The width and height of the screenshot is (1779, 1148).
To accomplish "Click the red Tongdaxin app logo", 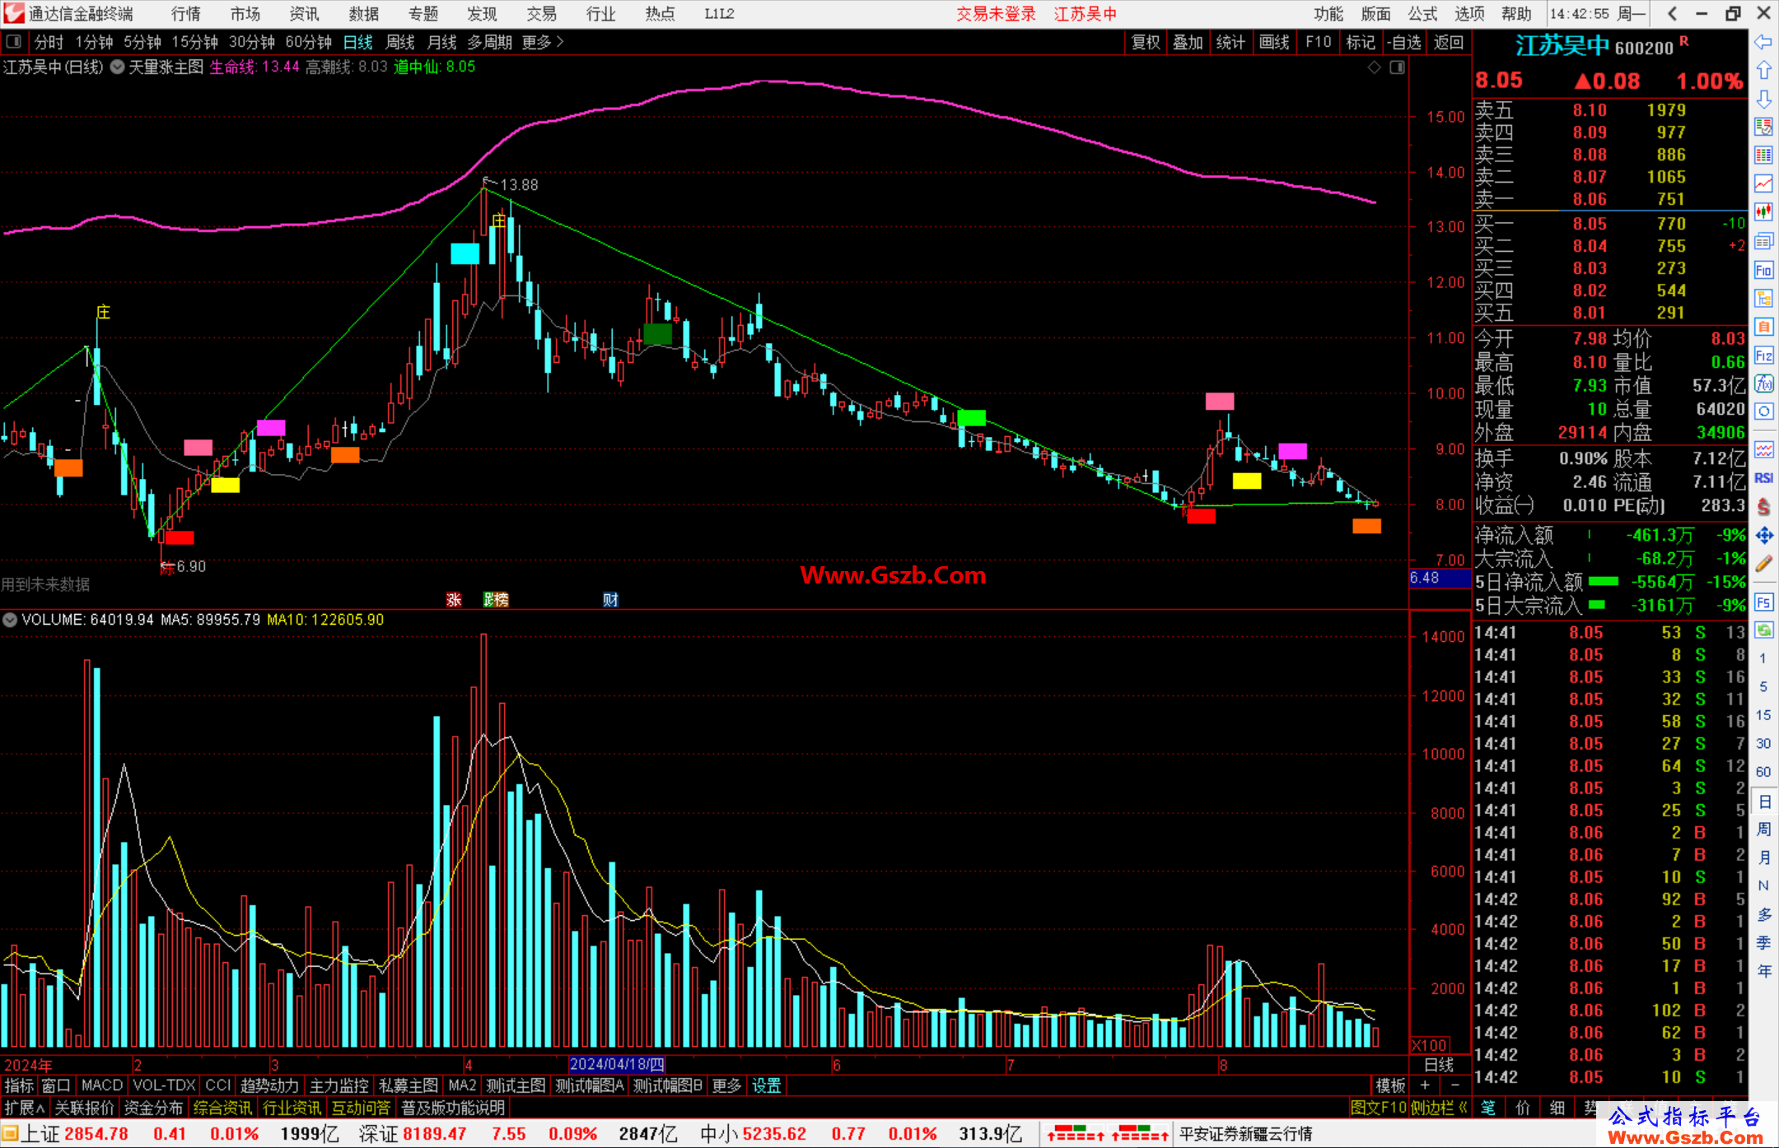I will 14,13.
